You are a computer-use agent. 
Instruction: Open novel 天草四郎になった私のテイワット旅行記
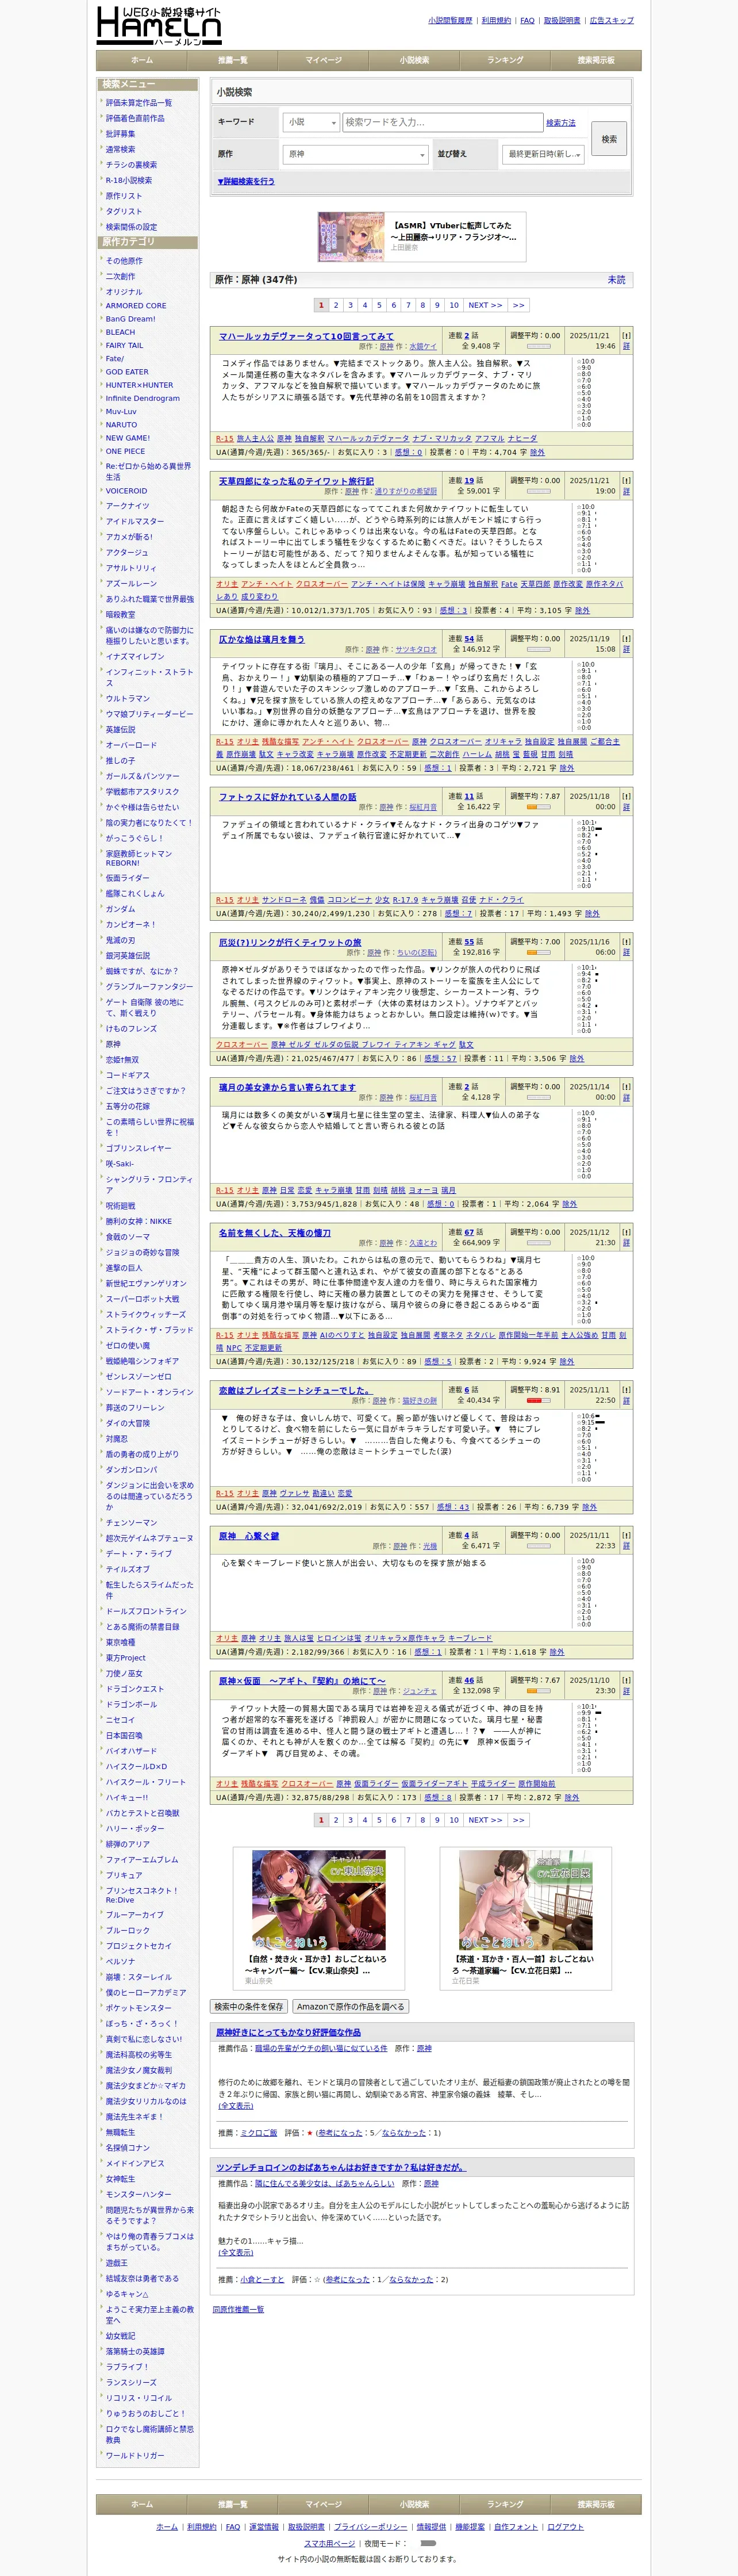pos(296,481)
